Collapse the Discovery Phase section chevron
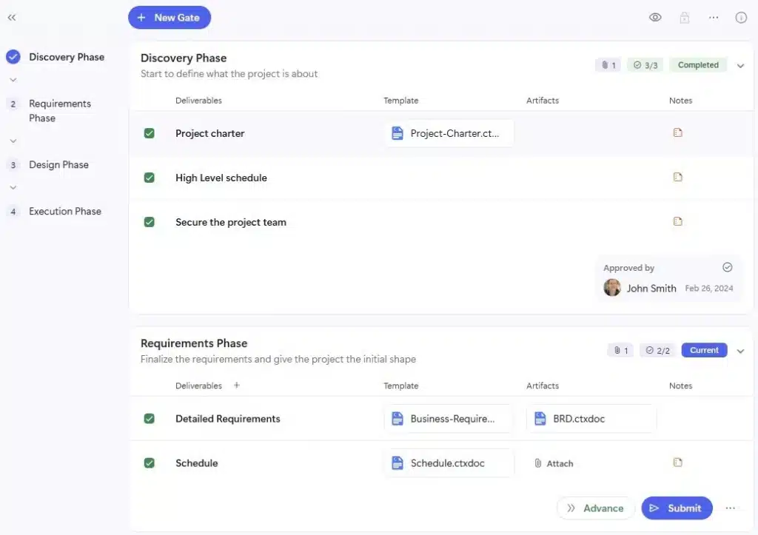This screenshot has height=535, width=758. point(740,66)
